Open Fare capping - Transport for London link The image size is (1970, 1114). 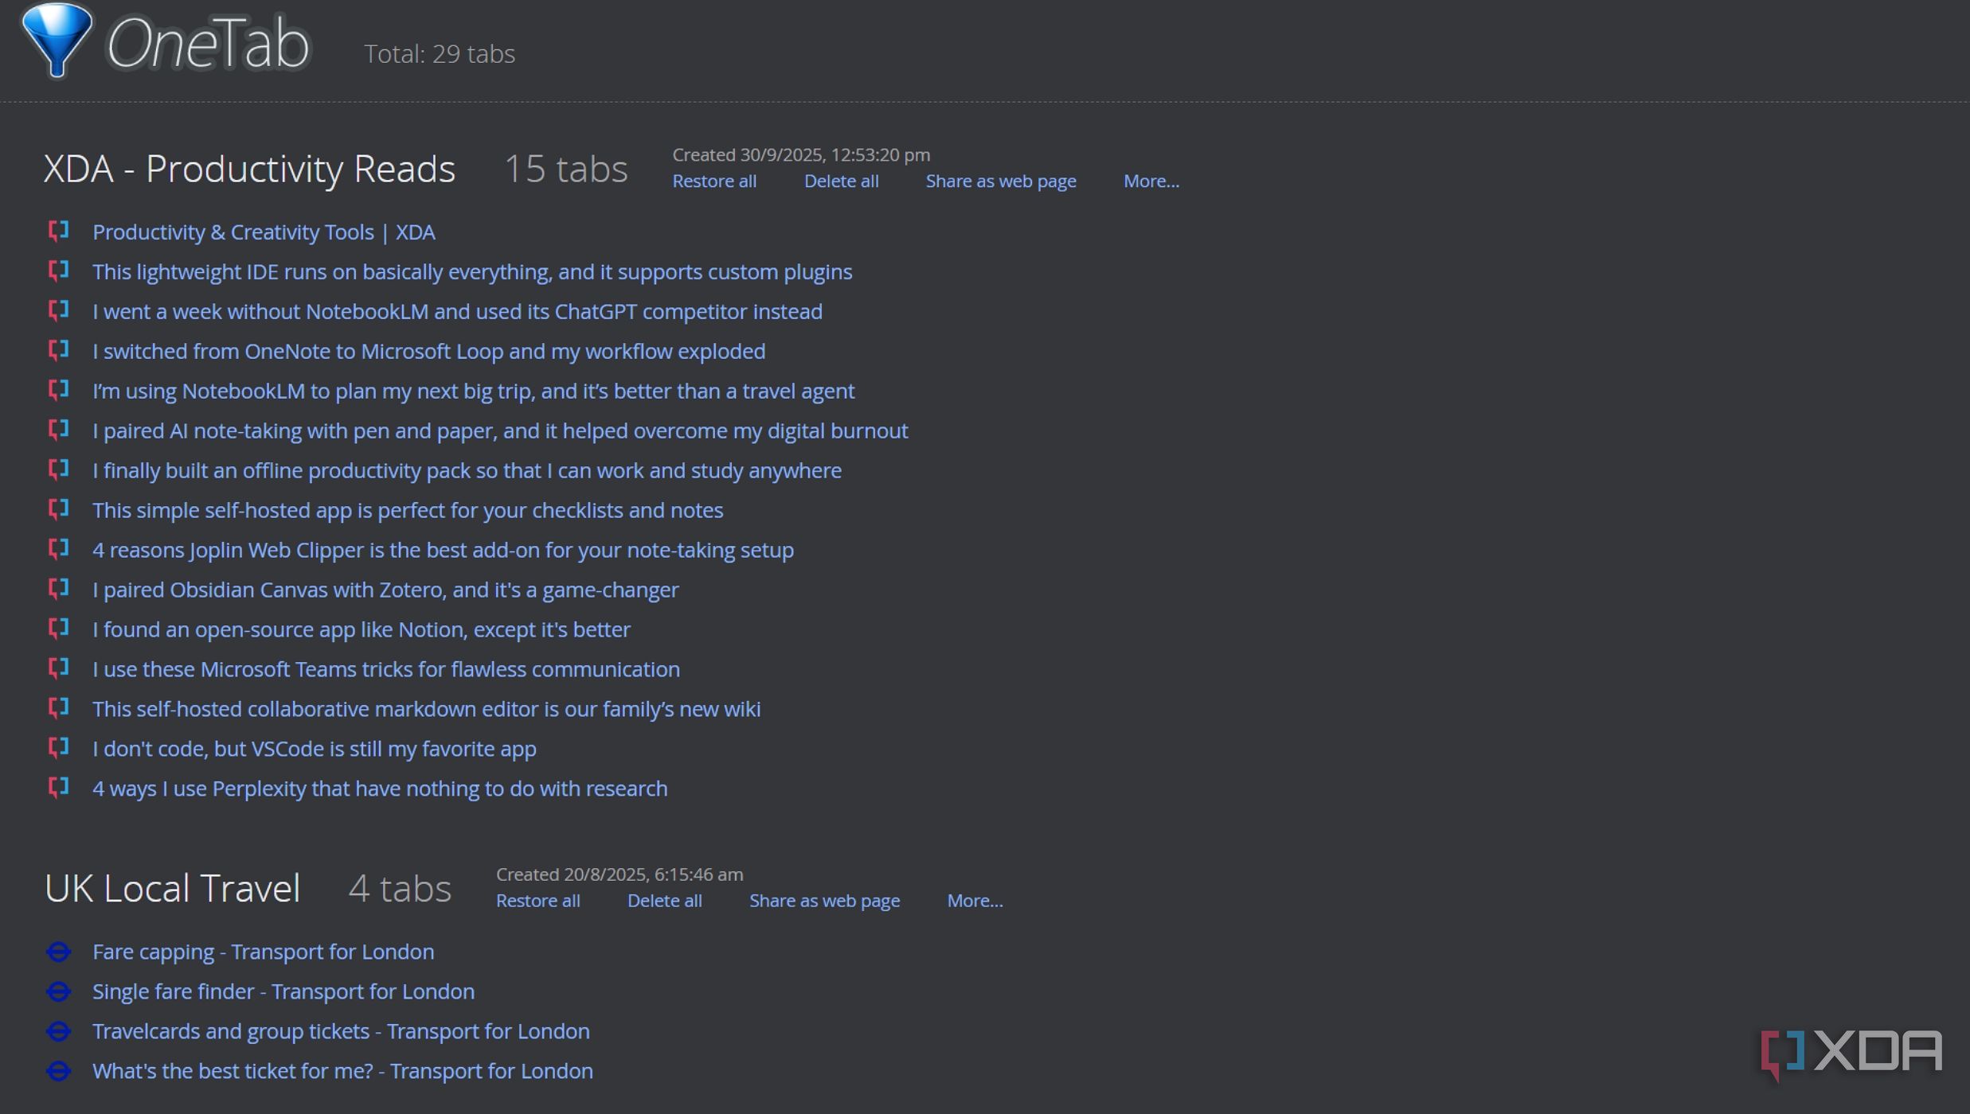[x=263, y=952]
